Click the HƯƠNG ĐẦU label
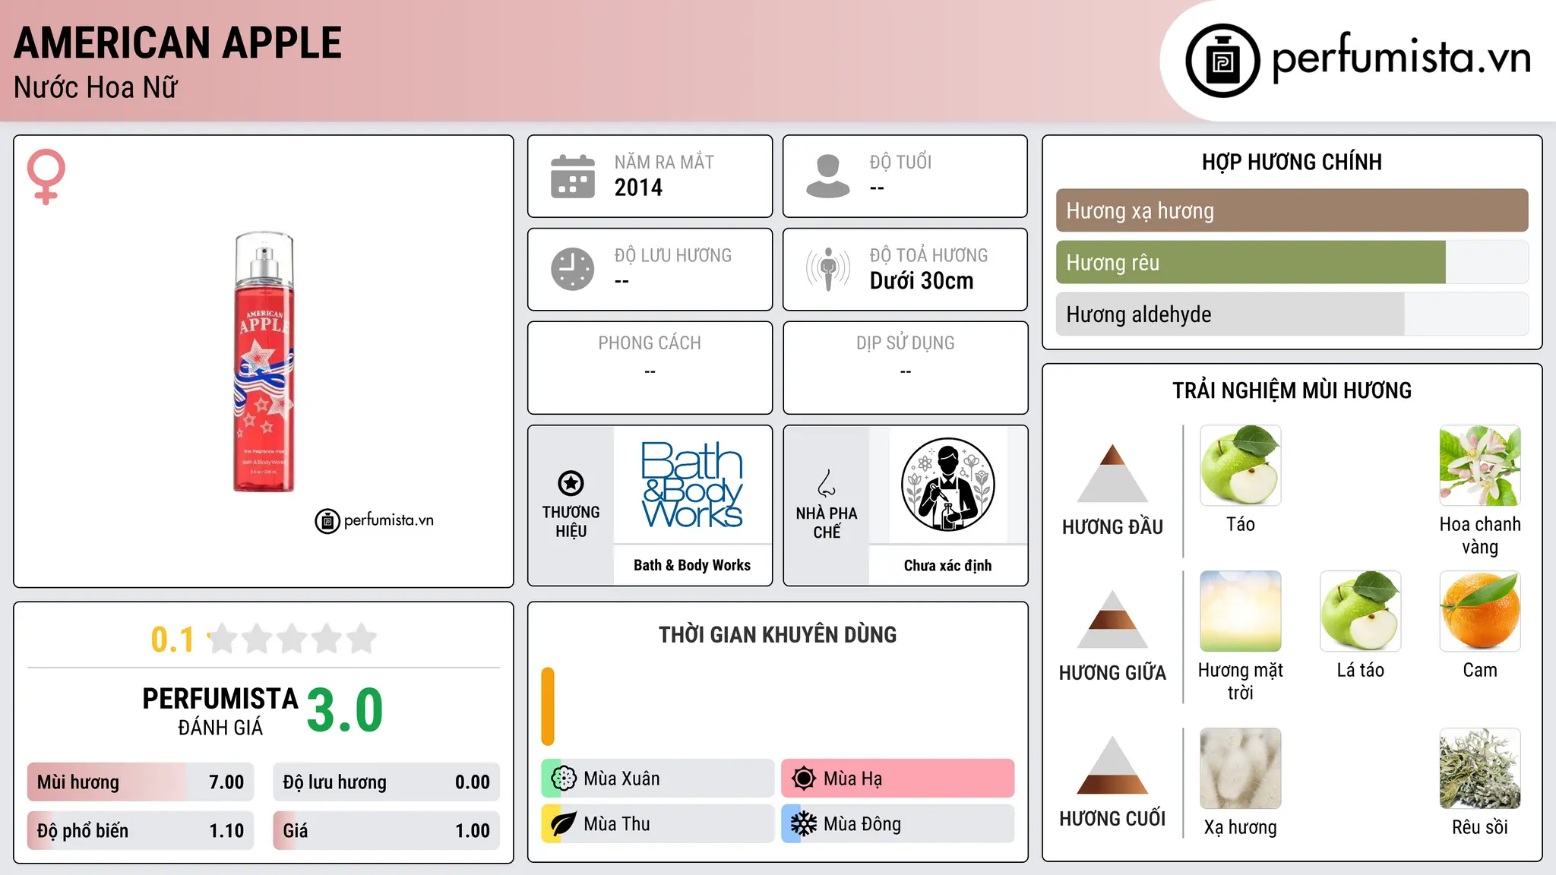Image resolution: width=1556 pixels, height=875 pixels. (x=1112, y=527)
